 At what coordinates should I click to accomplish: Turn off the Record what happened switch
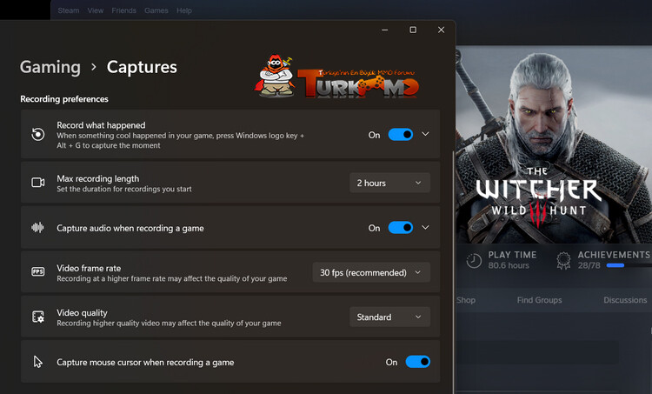[401, 135]
